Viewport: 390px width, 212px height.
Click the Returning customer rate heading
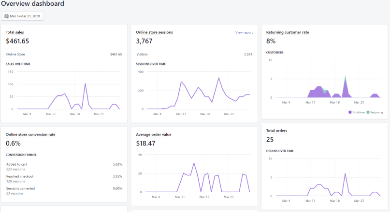[287, 32]
